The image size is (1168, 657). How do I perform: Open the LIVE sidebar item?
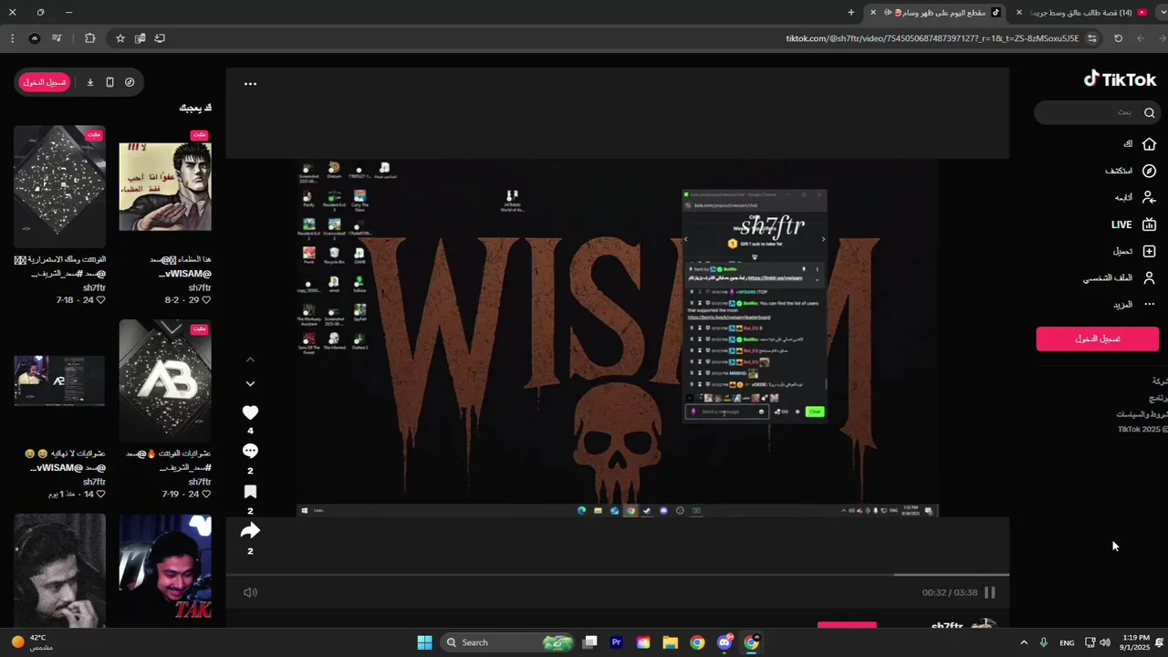click(x=1133, y=224)
